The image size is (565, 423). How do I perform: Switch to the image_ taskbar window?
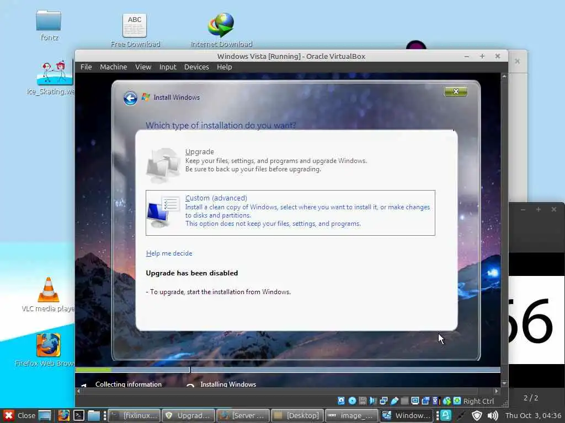351,415
